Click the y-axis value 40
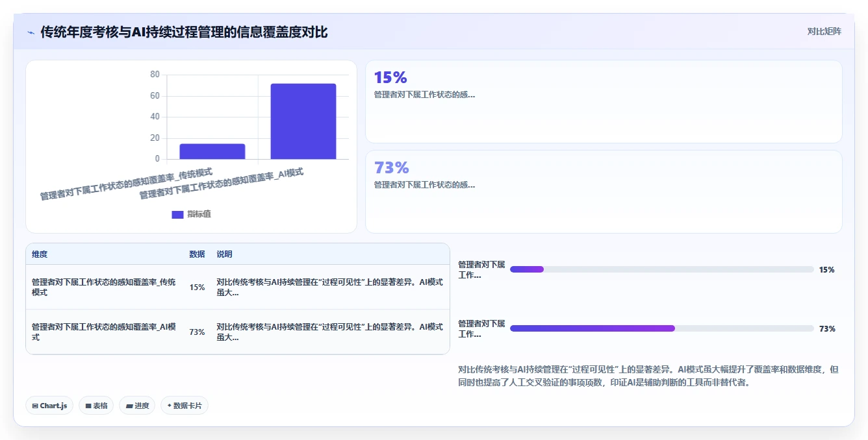This screenshot has height=440, width=868. point(155,117)
